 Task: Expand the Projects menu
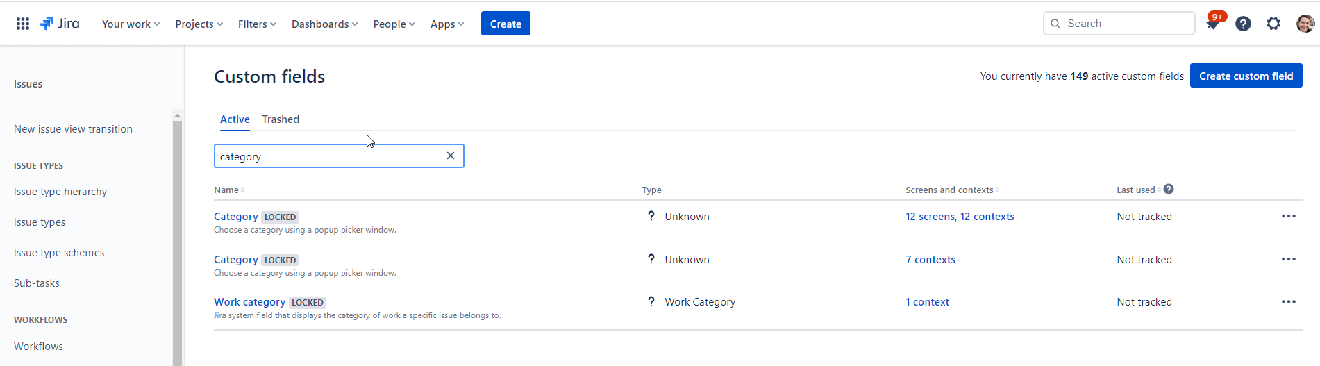coord(199,24)
